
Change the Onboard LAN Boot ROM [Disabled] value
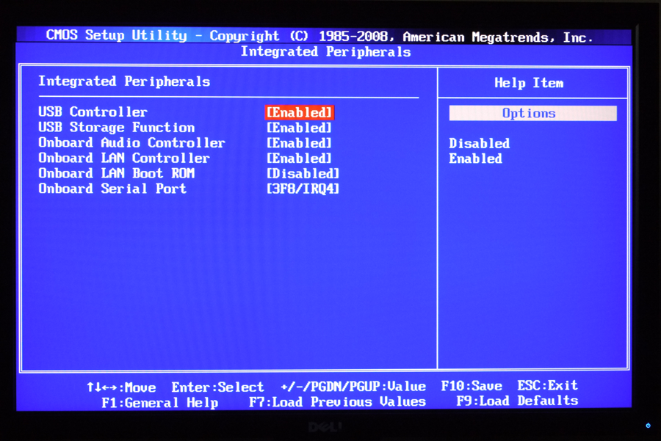[x=303, y=173]
